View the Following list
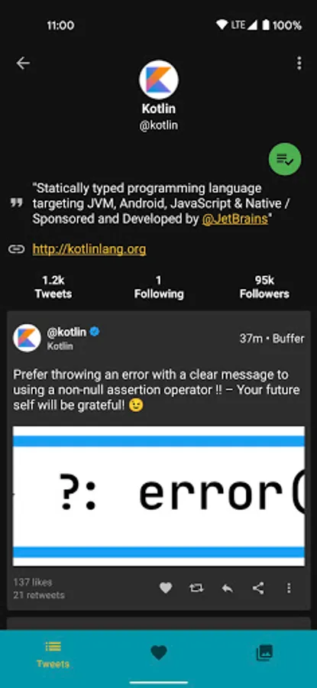The image size is (317, 688). coord(159,287)
